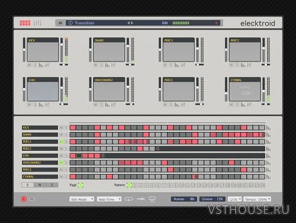Click the 0db master level readout
296x223 pixels.
coord(165,23)
